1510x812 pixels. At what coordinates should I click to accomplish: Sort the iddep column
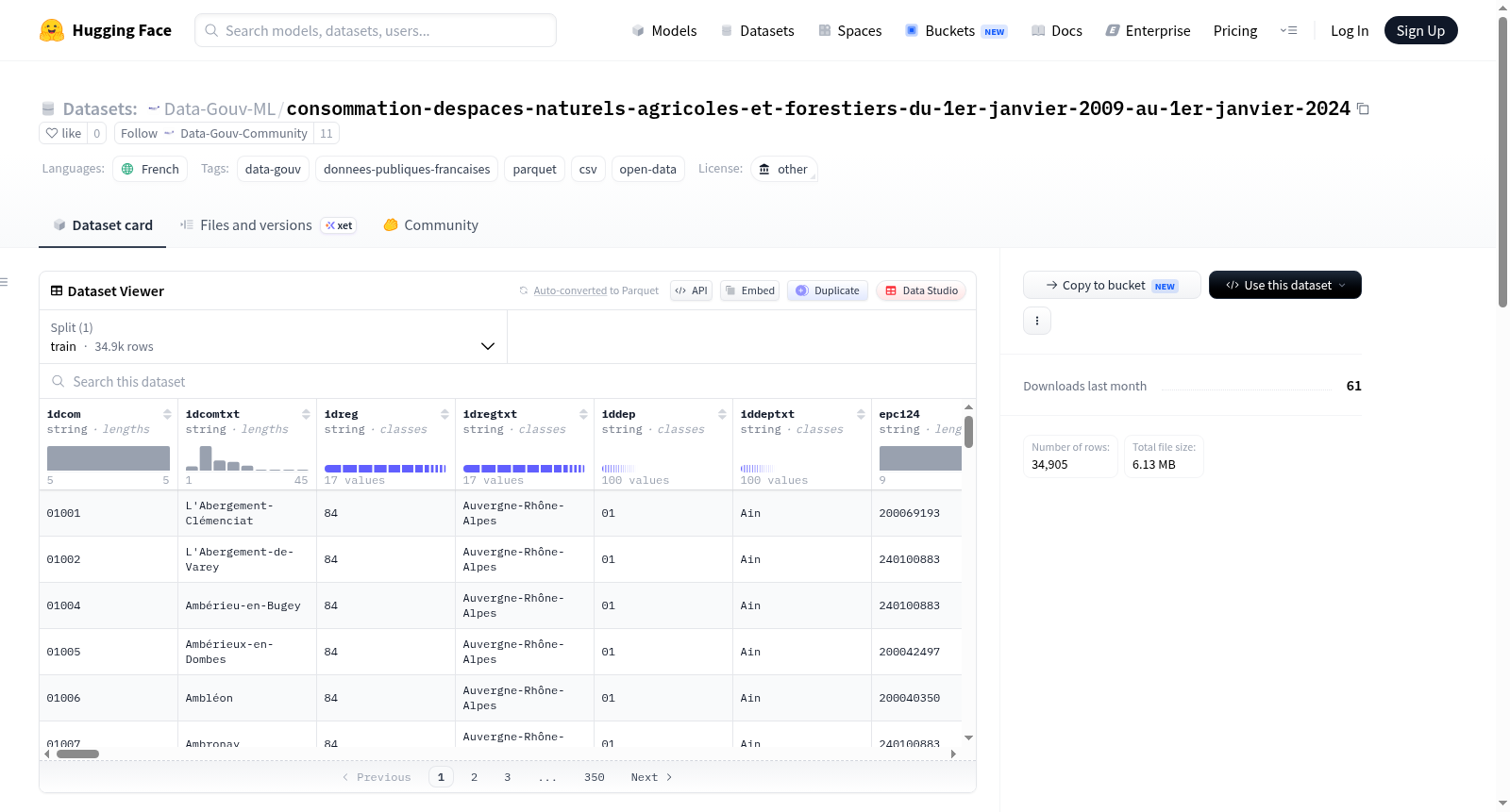point(722,414)
